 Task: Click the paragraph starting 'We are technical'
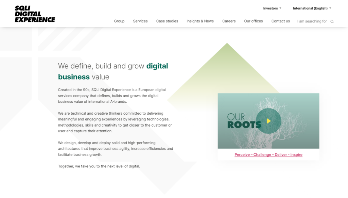pyautogui.click(x=115, y=122)
